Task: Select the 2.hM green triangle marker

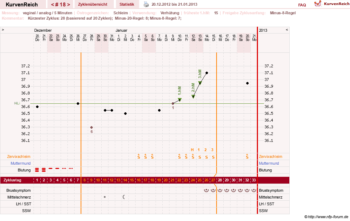Action: click(193, 96)
